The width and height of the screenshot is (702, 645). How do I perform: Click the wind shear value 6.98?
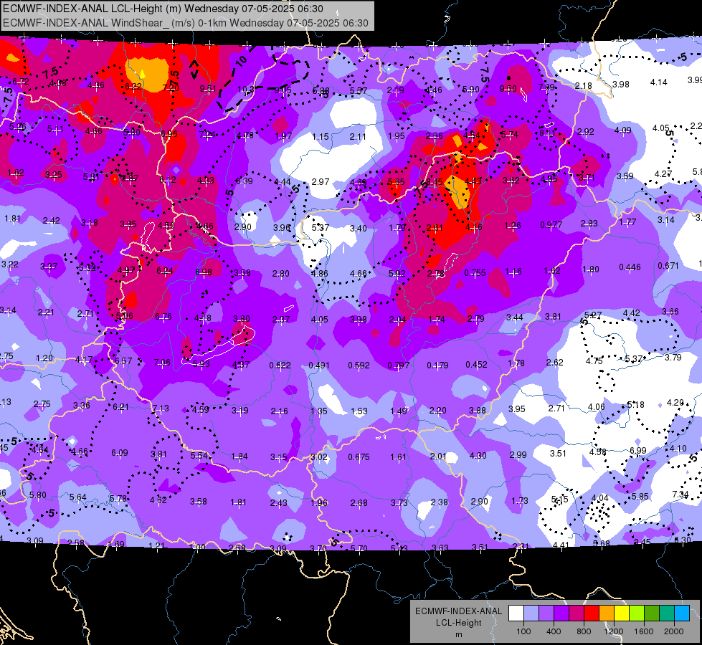(x=204, y=272)
